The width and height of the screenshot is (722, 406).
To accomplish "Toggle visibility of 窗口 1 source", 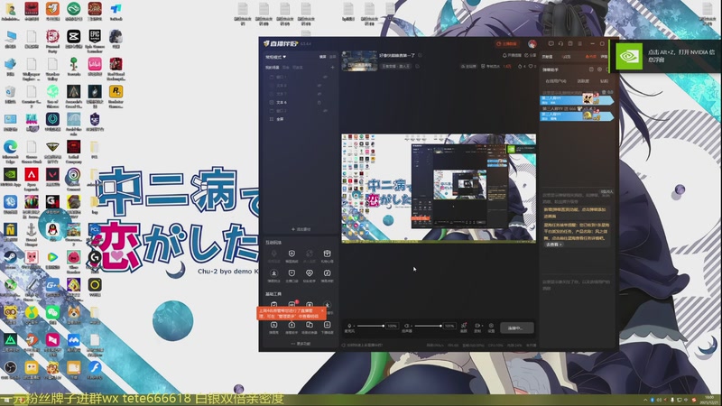I will [x=325, y=77].
